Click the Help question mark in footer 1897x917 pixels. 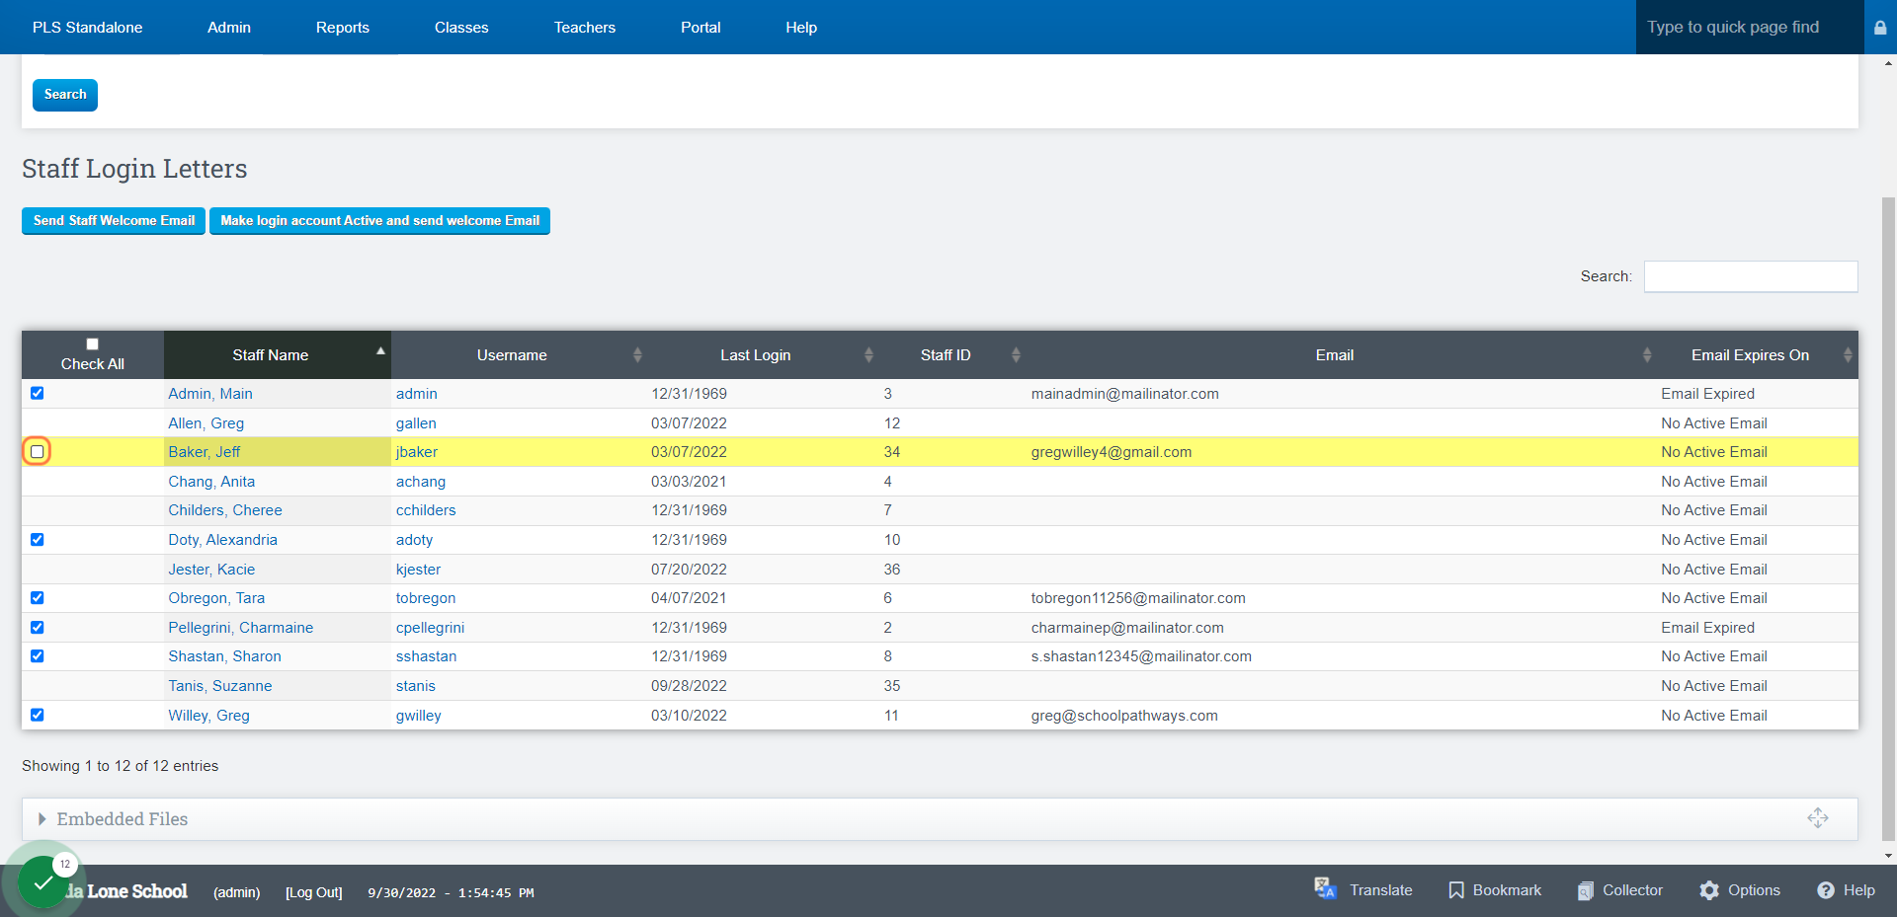pos(1825,890)
